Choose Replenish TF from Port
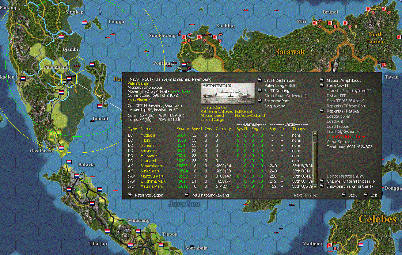Screen dimensions: 402x255 (x=346, y=106)
